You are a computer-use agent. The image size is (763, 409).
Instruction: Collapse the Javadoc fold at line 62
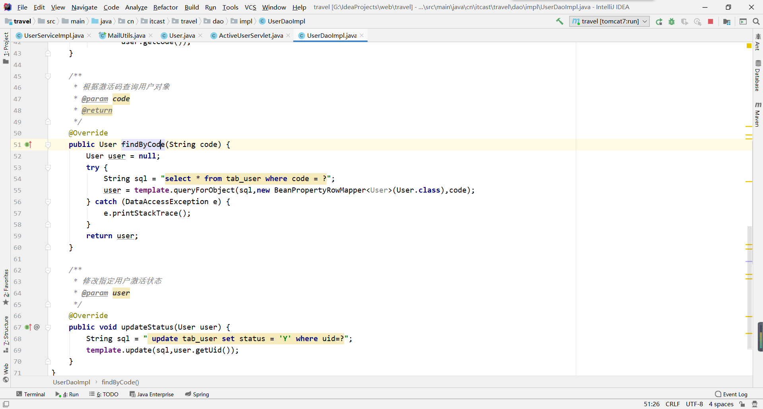pyautogui.click(x=48, y=270)
